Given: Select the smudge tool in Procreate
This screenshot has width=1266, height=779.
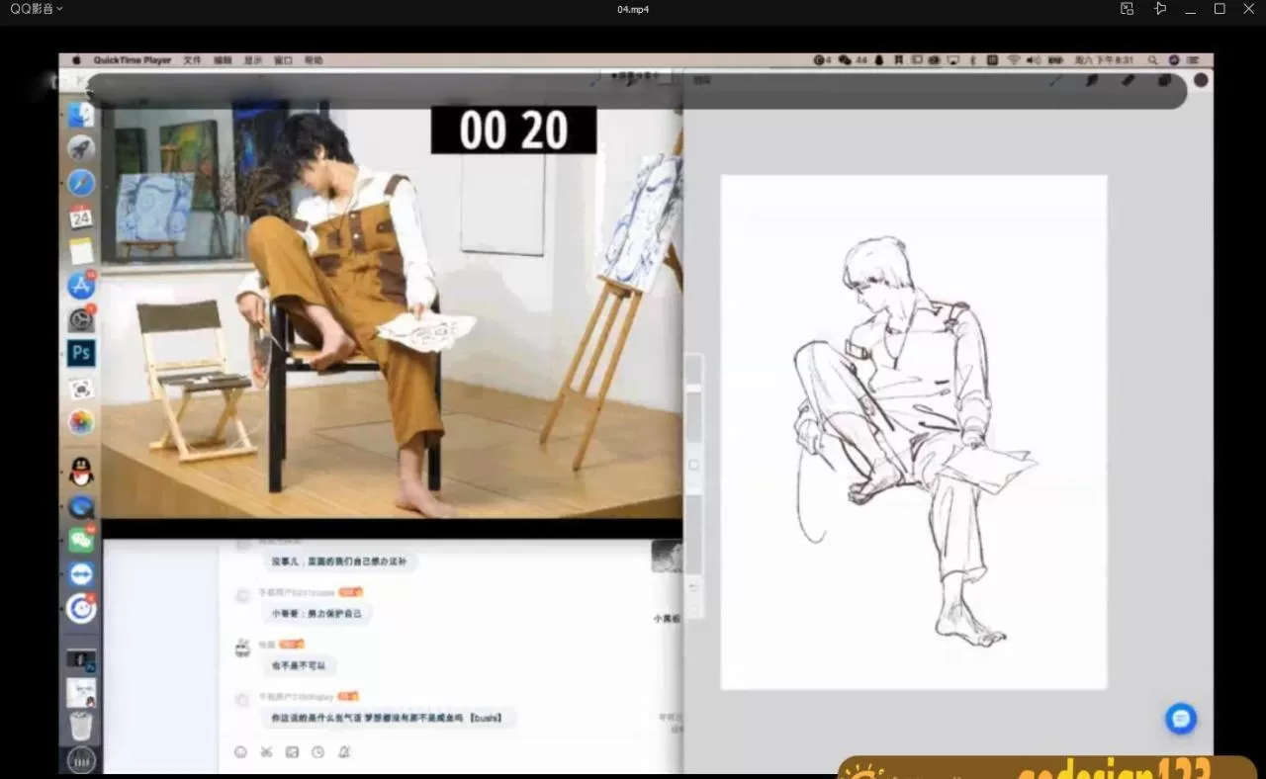Looking at the screenshot, I should click(1092, 80).
